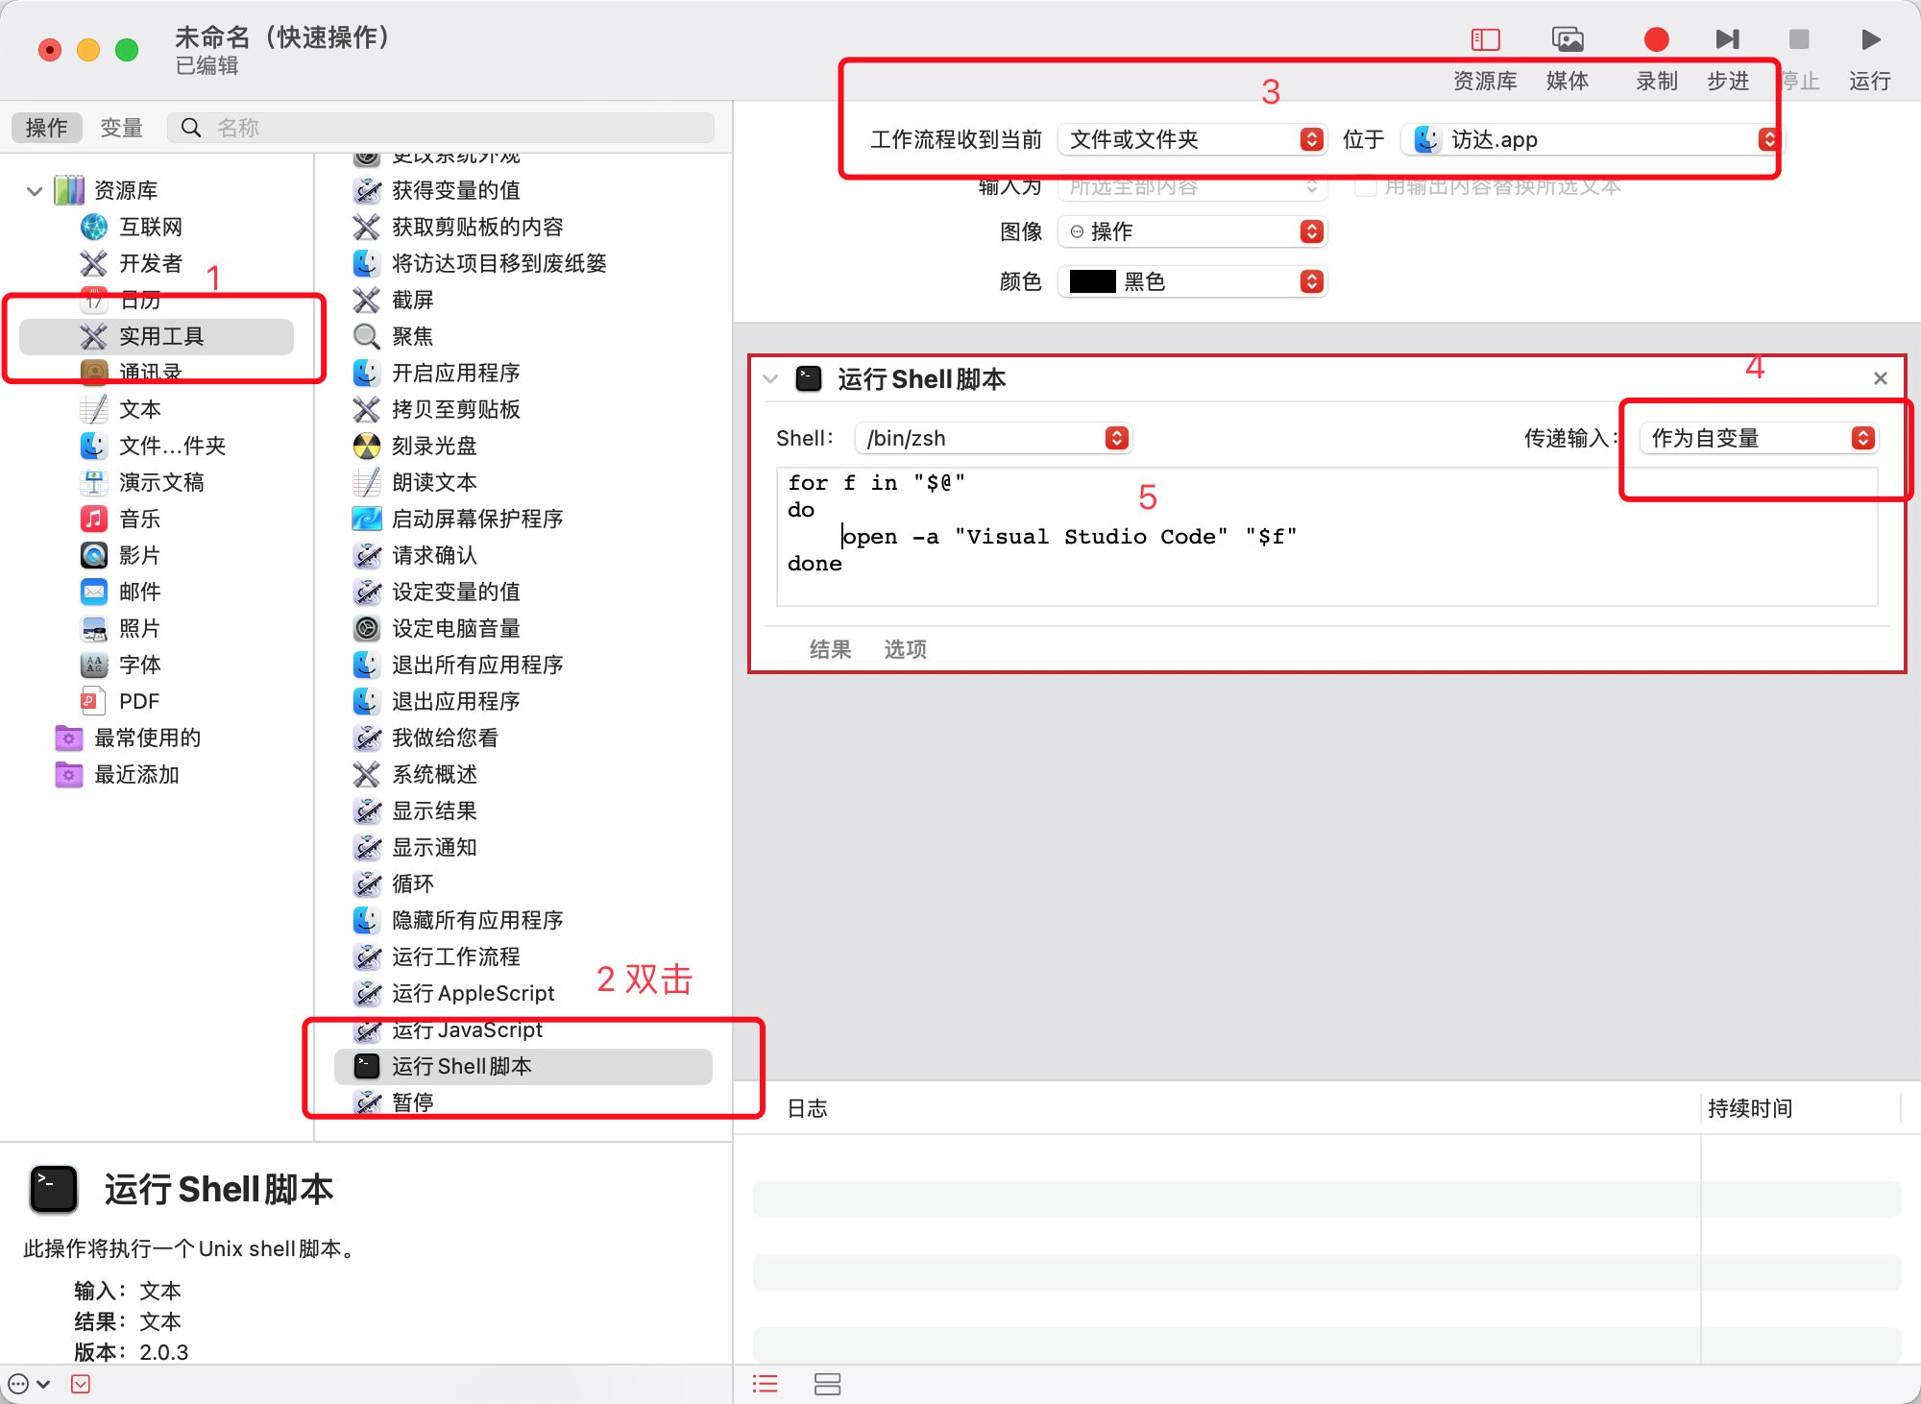Viewport: 1921px width, 1404px height.
Task: Show the variables view icon at bottom
Action: pos(827,1384)
